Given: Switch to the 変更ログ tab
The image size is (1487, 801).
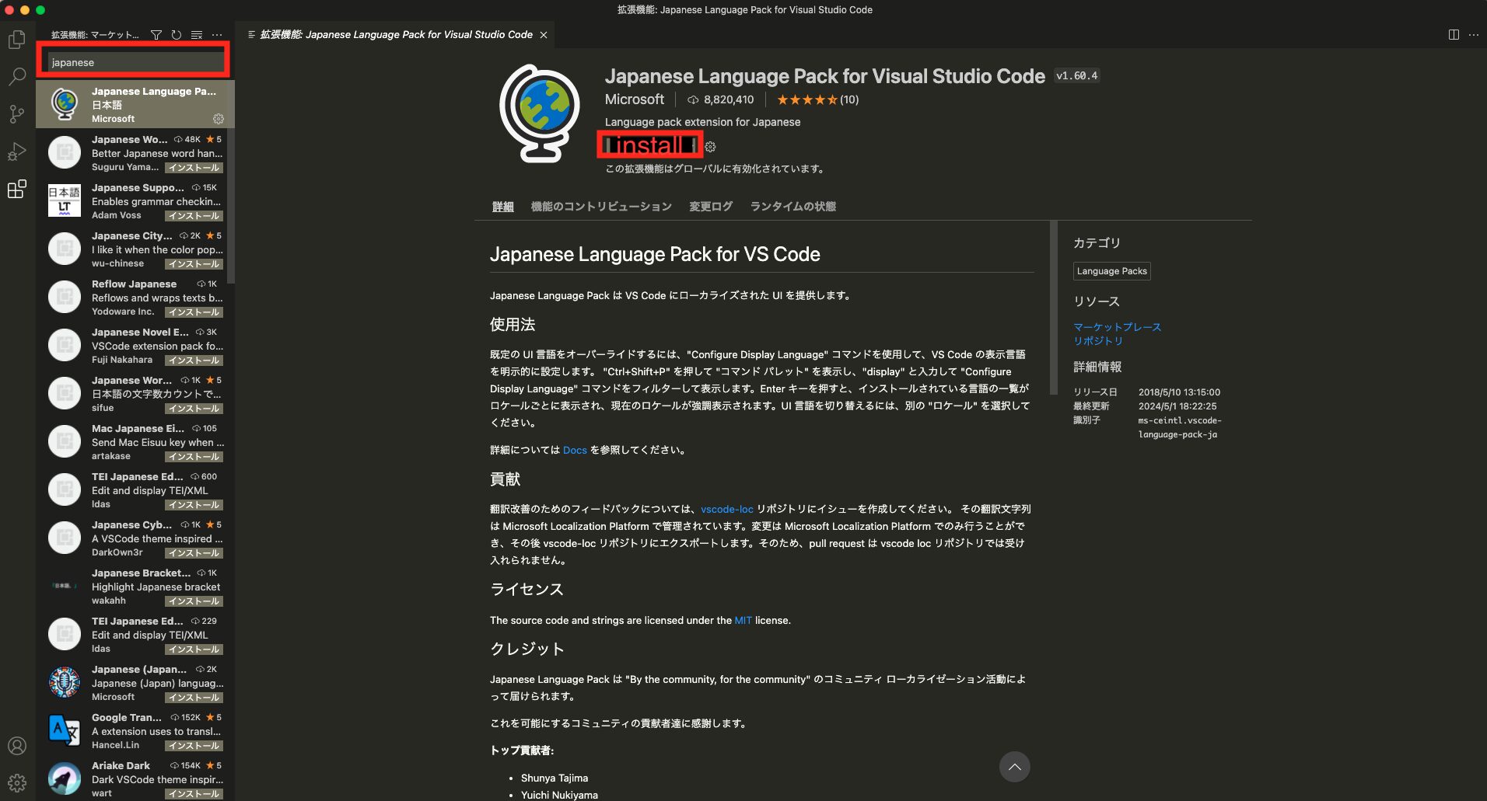Looking at the screenshot, I should click(x=711, y=207).
